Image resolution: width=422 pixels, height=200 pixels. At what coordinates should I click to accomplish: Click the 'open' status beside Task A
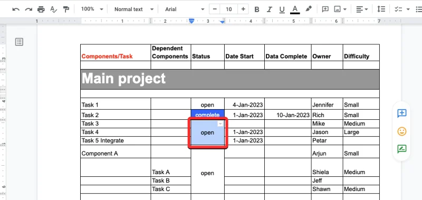click(x=207, y=174)
